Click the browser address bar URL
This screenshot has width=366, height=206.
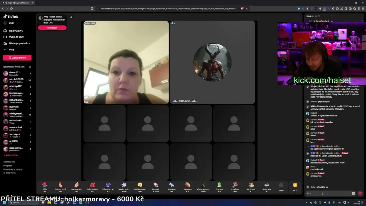pos(169,9)
